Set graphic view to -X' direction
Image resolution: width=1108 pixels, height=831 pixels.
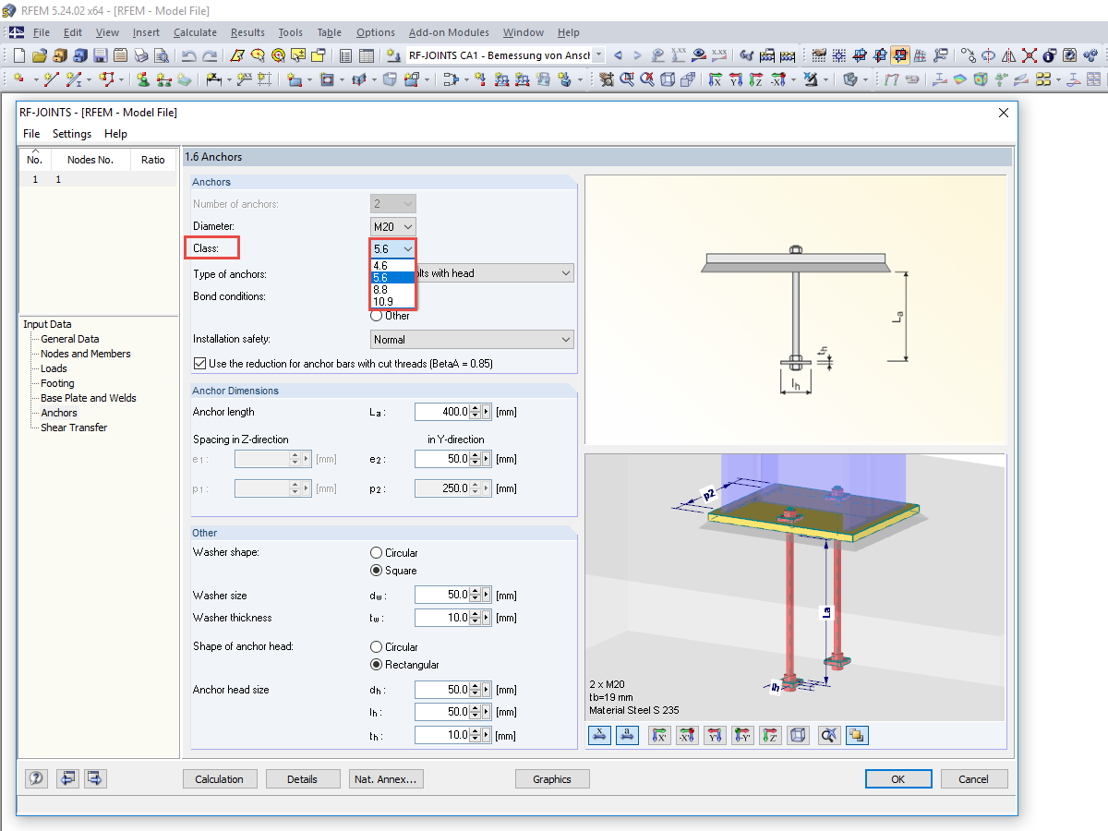pos(687,735)
